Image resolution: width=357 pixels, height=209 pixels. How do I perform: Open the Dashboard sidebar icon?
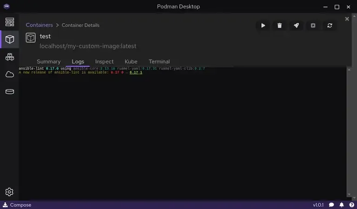10,22
